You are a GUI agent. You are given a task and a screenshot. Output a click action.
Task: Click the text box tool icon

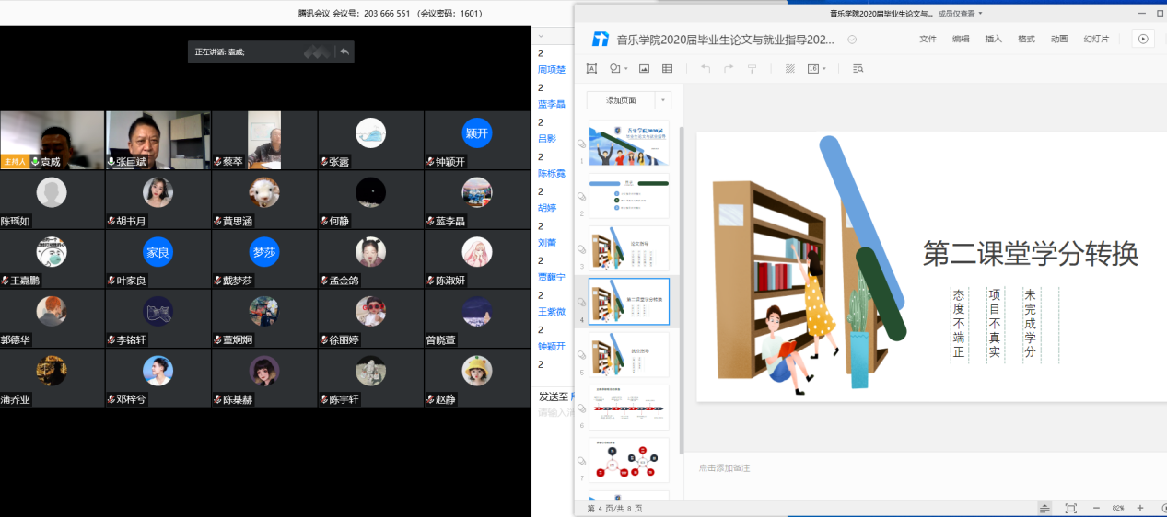591,69
